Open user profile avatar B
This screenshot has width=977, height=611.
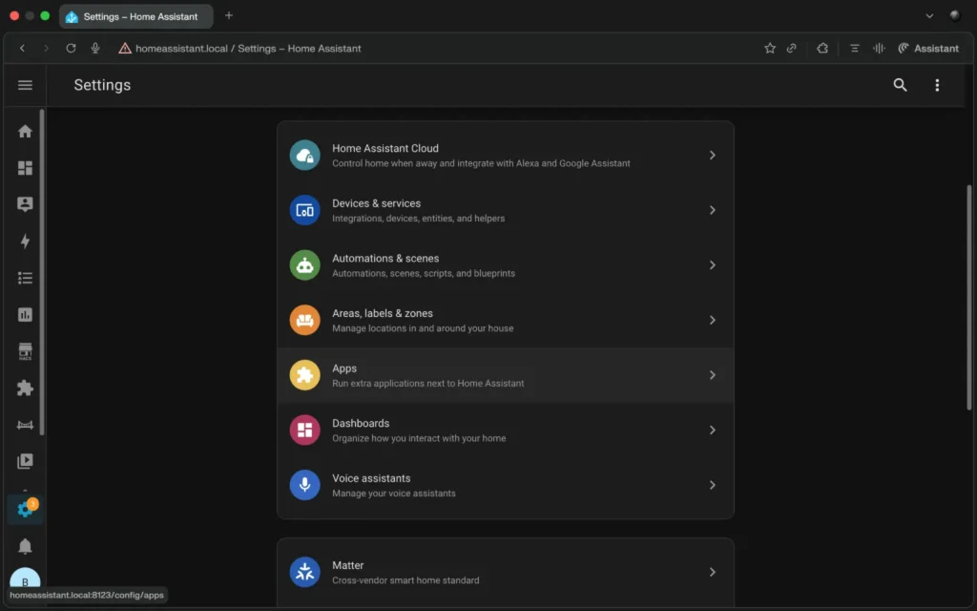25,580
